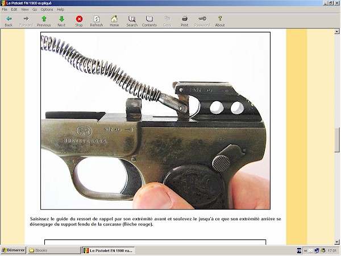Open the Démarrer start menu
Image resolution: width=341 pixels, height=256 pixels.
pyautogui.click(x=13, y=250)
